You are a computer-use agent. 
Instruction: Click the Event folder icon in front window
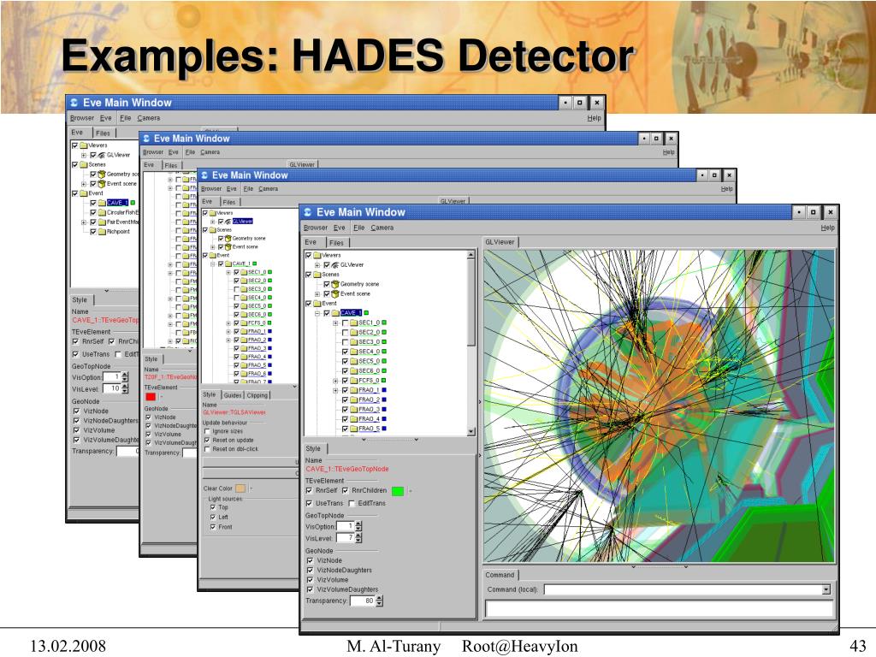point(317,304)
